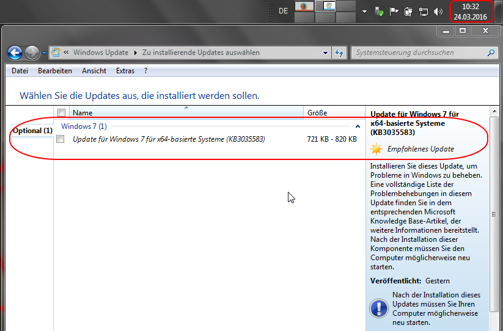Open the Extras menu
Viewport: 503px width, 331px height.
pos(125,71)
